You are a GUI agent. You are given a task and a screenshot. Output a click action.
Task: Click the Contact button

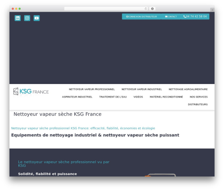point(171,17)
